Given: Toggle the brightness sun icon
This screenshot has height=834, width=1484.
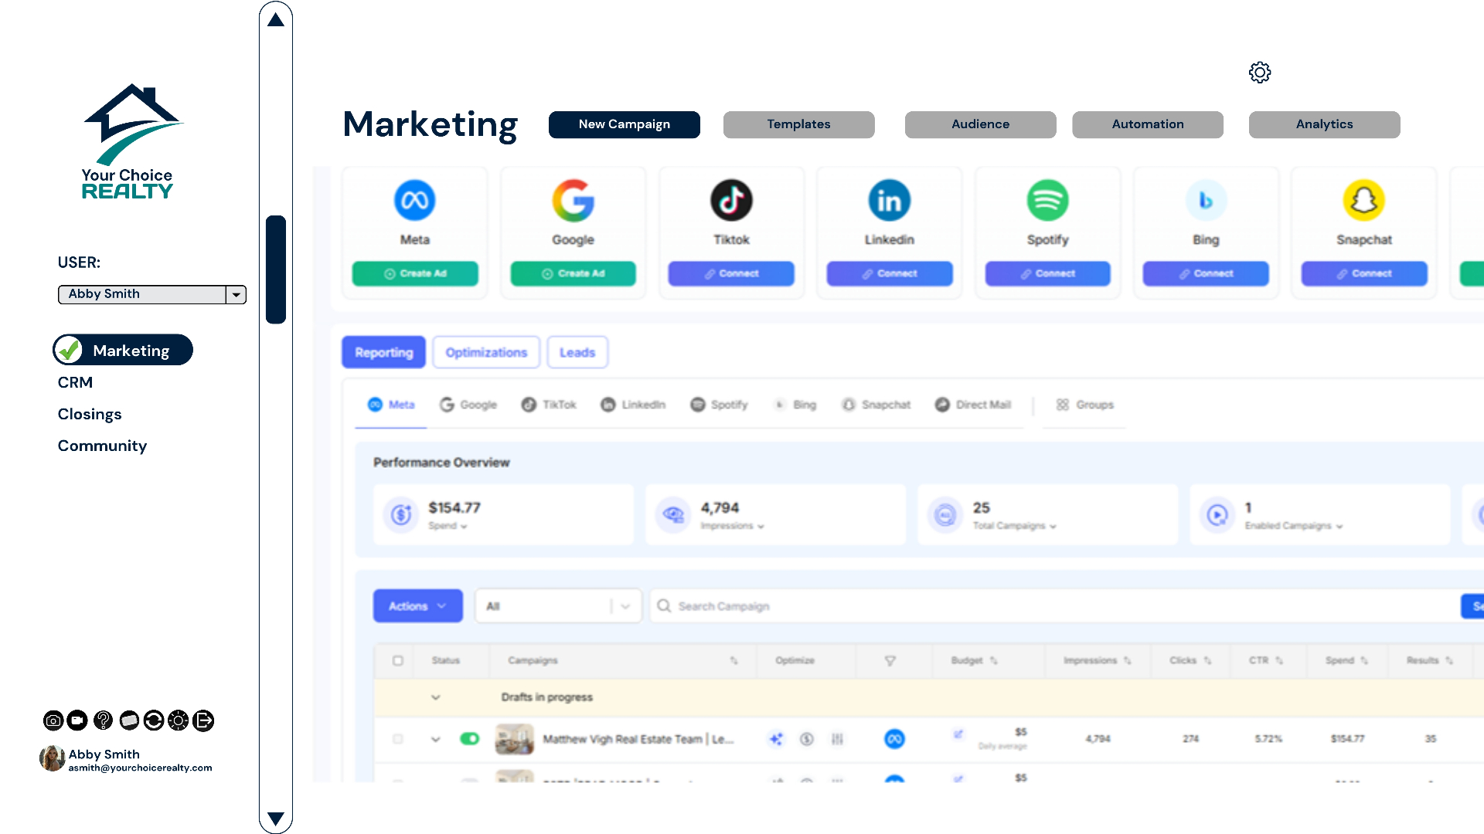Looking at the screenshot, I should click(179, 720).
